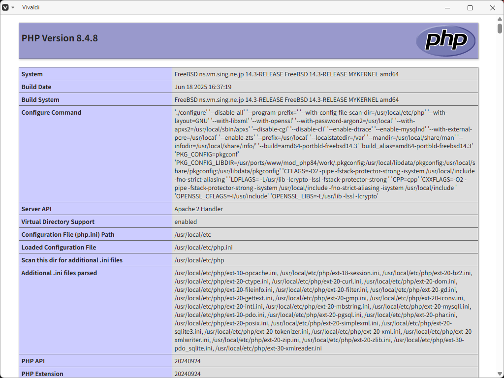Click the System row FreeBSD value

[286, 74]
